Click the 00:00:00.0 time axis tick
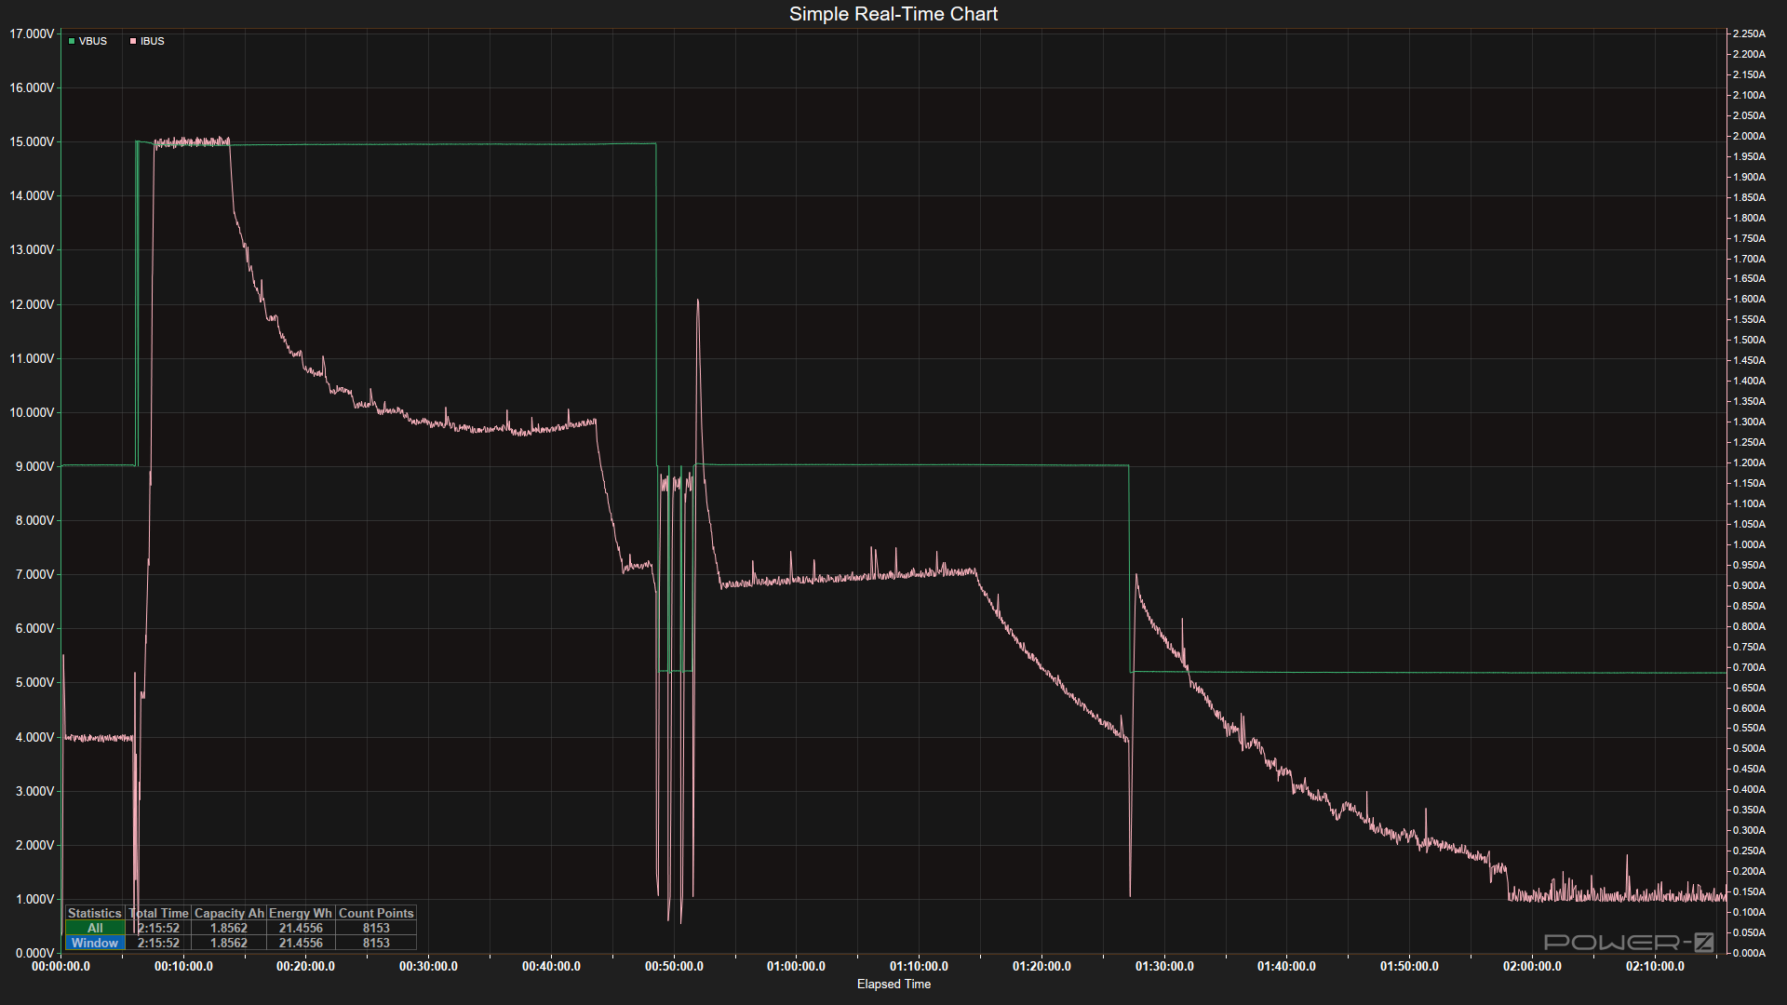The width and height of the screenshot is (1787, 1005). pyautogui.click(x=60, y=966)
